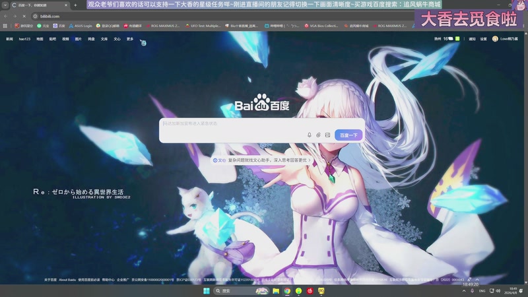
Task: Open the bookmarks apps grid icon
Action: [x=5, y=26]
